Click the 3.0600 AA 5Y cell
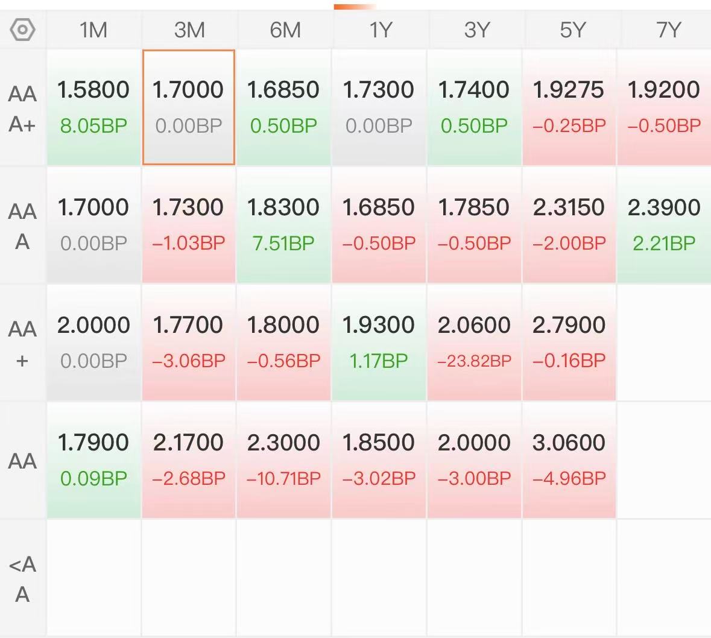The height and width of the screenshot is (638, 711). pyautogui.click(x=569, y=460)
